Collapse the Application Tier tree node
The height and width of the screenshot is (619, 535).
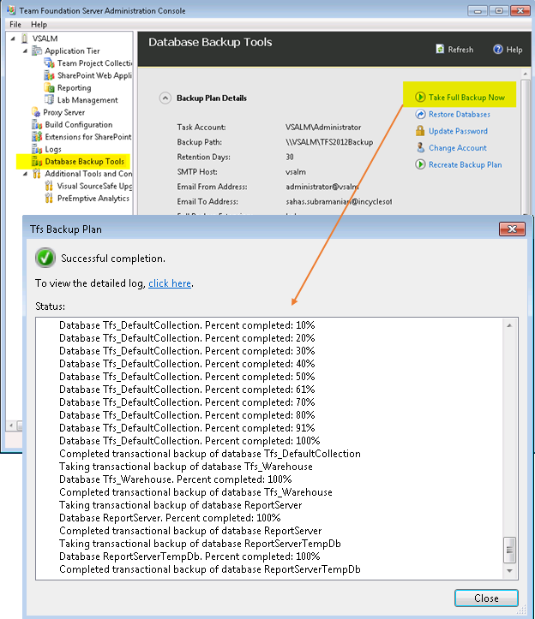click(25, 51)
